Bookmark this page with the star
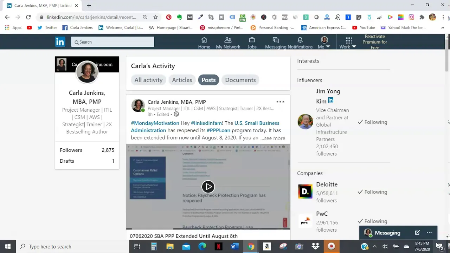Viewport: 450px width, 253px height. tap(155, 17)
